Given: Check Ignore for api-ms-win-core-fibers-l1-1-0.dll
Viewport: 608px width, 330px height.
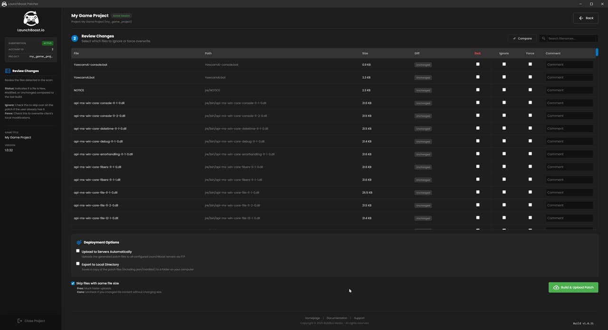Looking at the screenshot, I should pyautogui.click(x=504, y=166).
